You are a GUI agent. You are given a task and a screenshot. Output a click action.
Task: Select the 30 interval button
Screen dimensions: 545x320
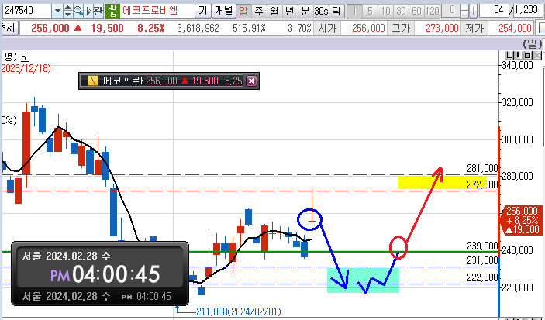pos(401,12)
